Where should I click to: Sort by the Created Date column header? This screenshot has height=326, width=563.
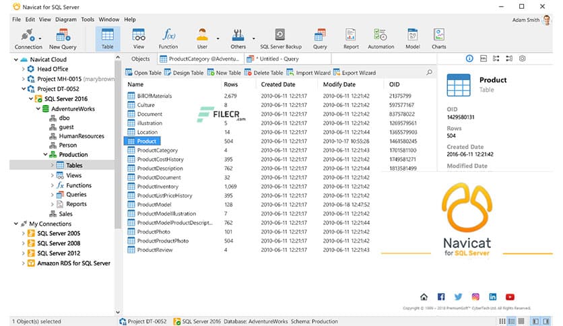tap(278, 84)
